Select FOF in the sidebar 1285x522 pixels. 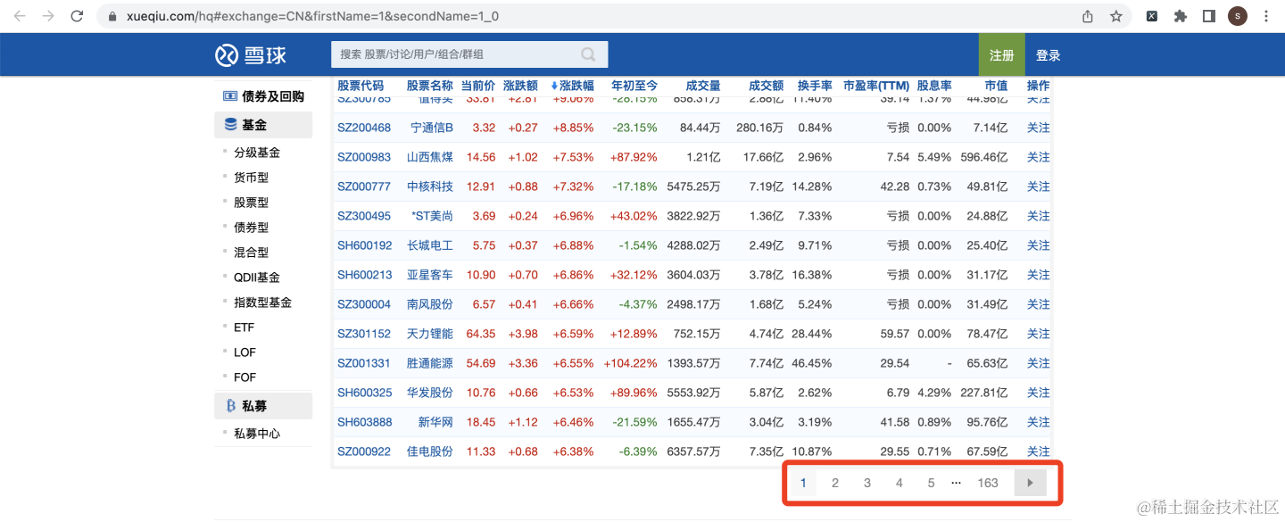tap(245, 377)
